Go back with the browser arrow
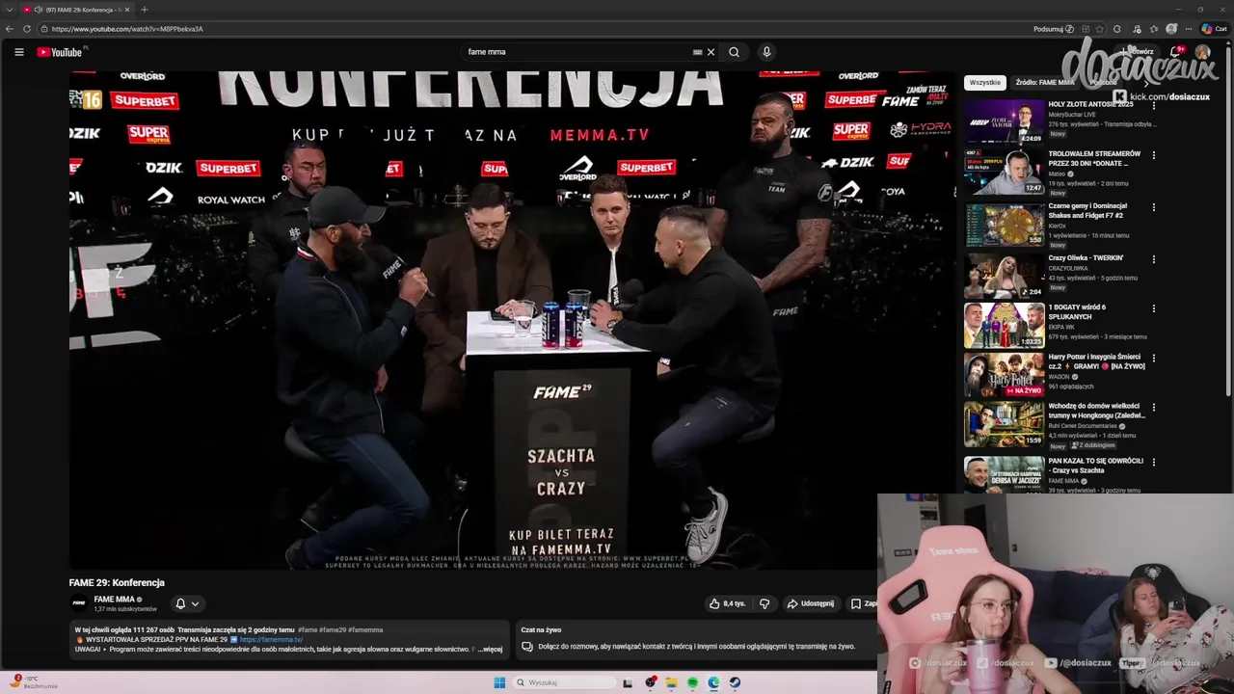This screenshot has height=694, width=1234. [10, 29]
